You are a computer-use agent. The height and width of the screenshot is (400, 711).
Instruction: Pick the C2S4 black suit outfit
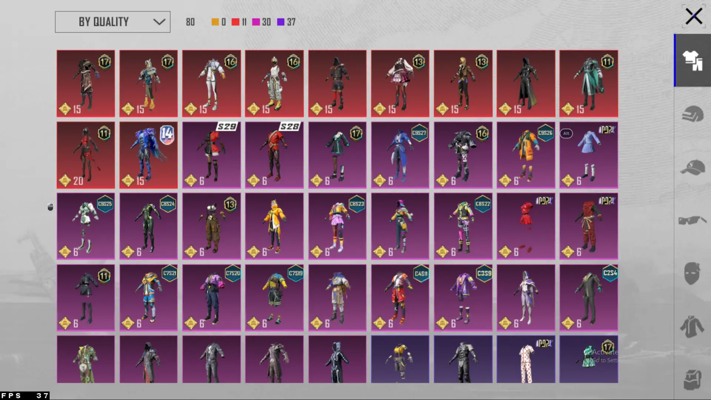(588, 297)
